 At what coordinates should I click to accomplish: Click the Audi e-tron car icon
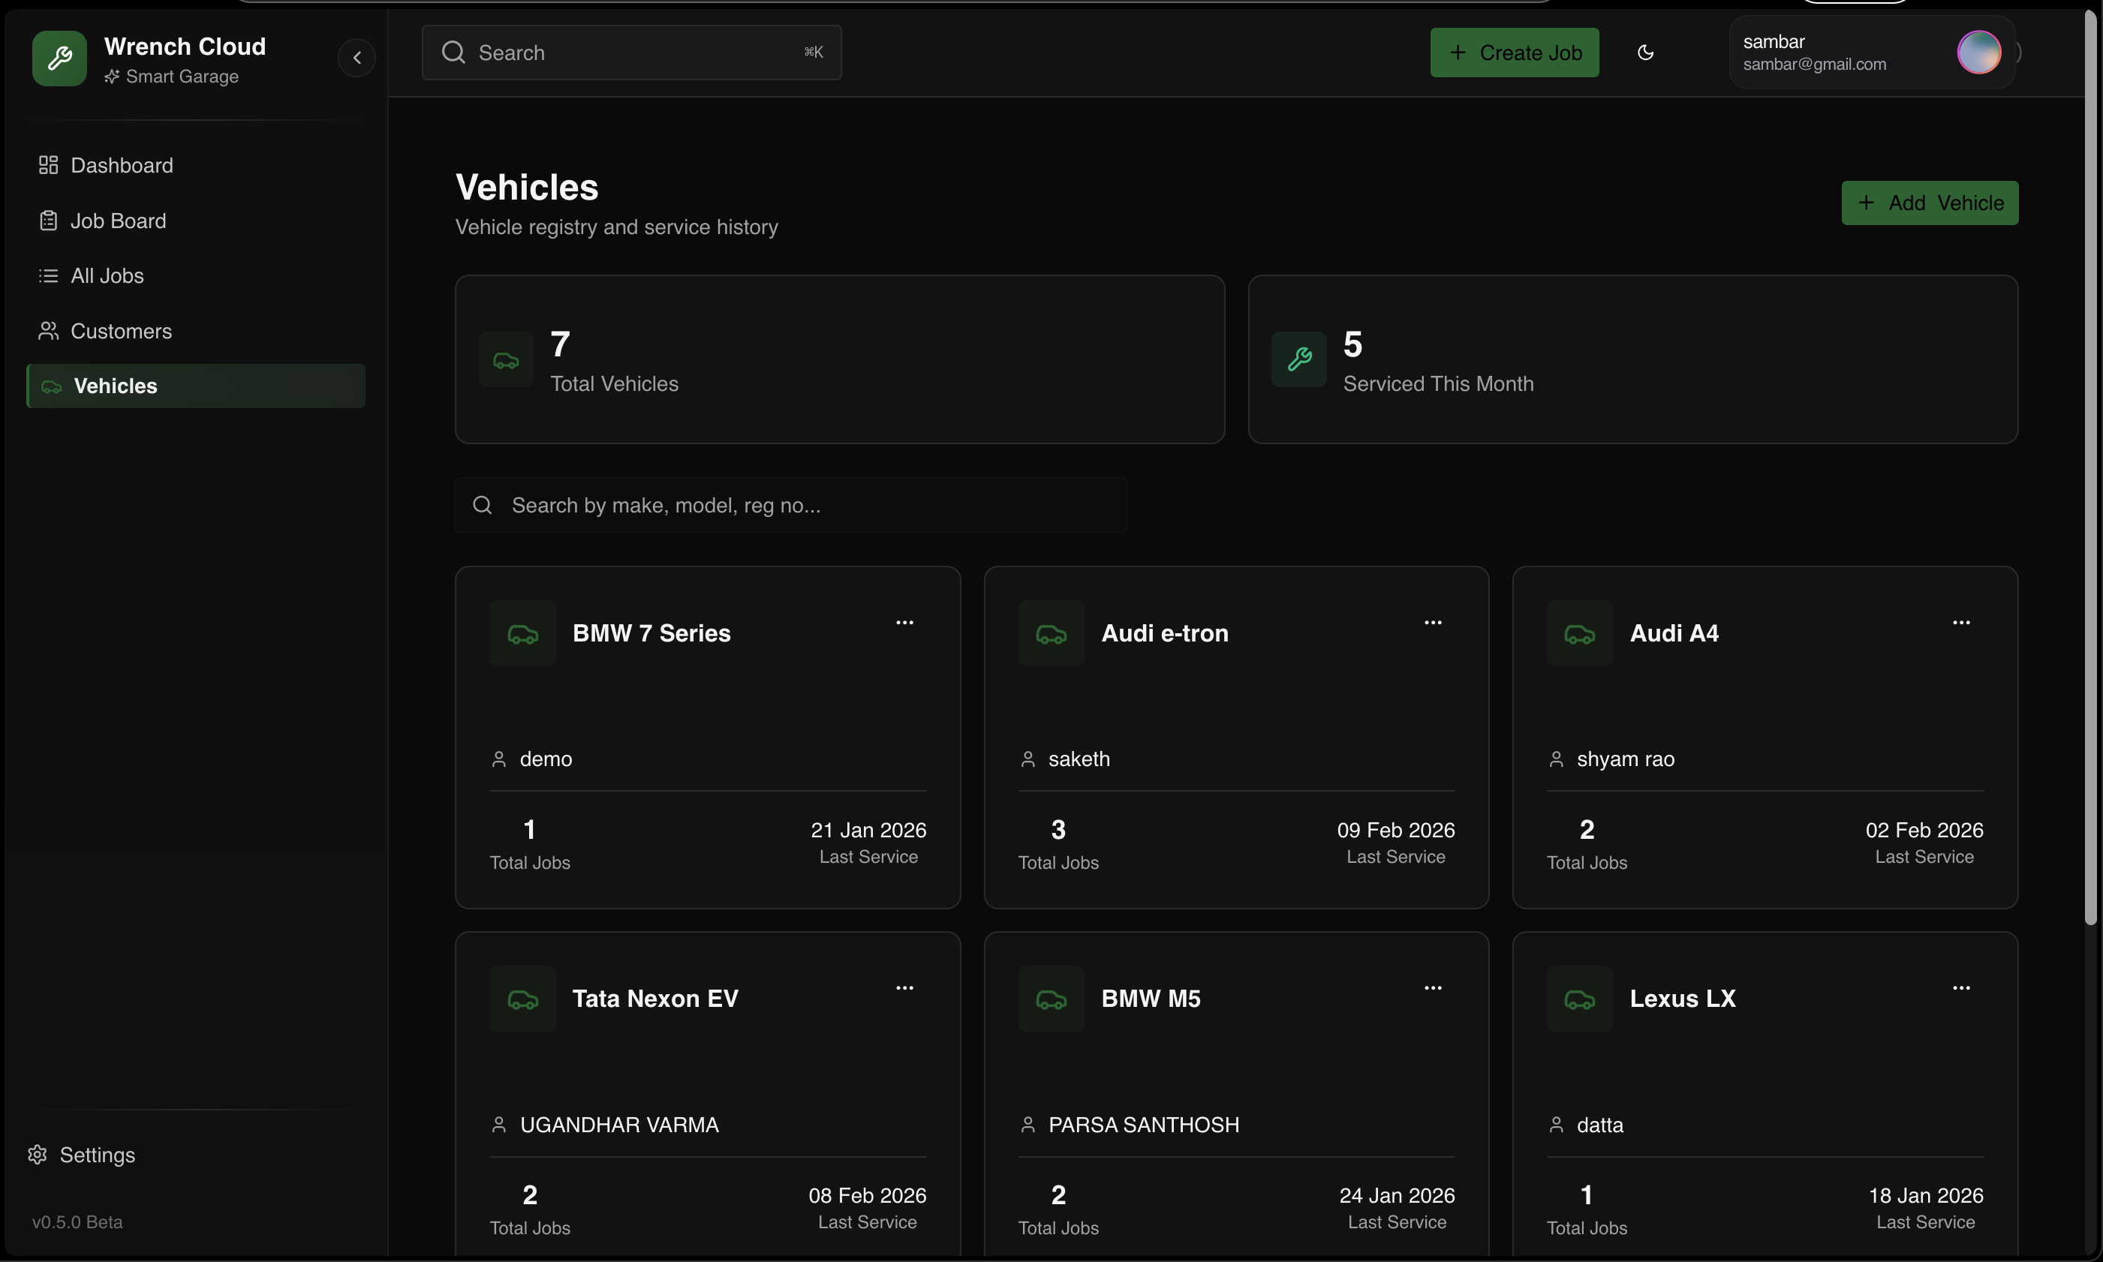pos(1051,633)
